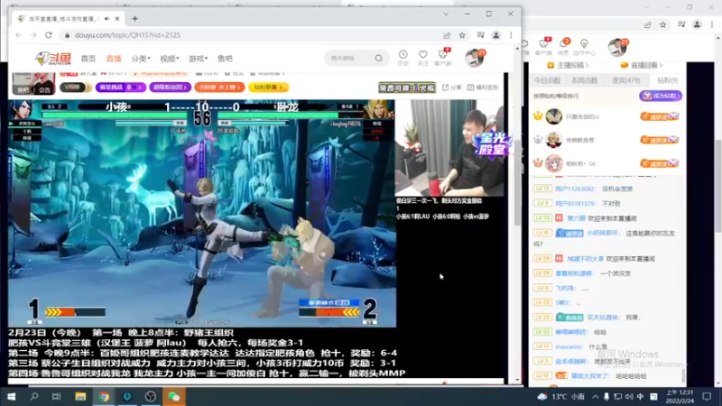This screenshot has height=406, width=722.
Task: Click the douyu.com address bar URL
Action: tap(127, 35)
